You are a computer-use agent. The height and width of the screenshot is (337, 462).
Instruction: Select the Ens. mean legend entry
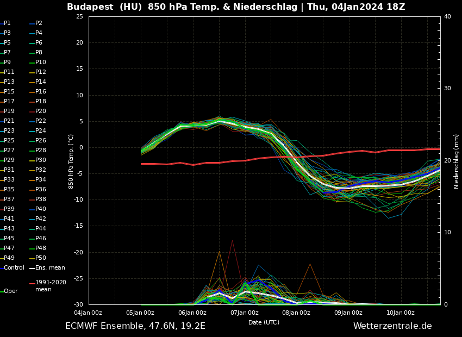(x=50, y=268)
